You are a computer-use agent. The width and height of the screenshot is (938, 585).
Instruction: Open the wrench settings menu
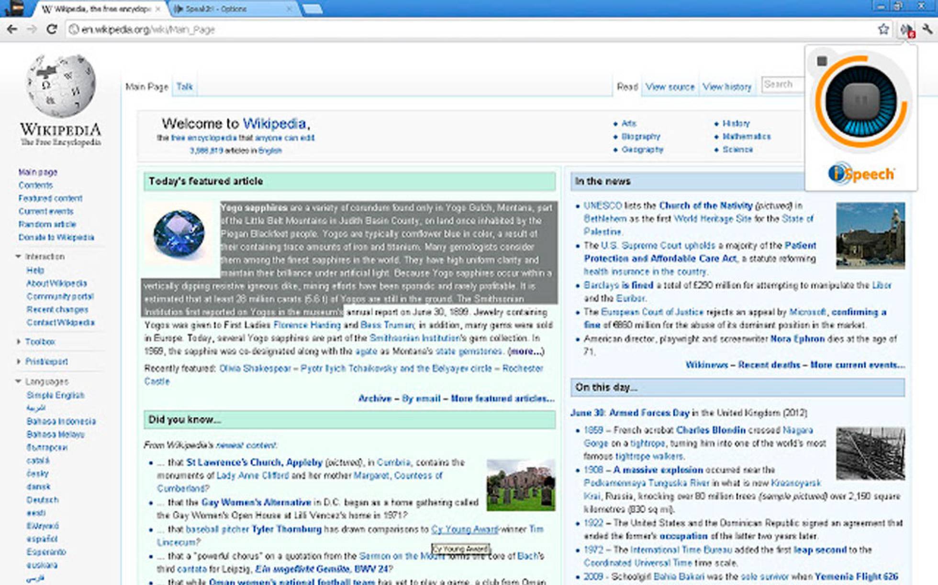point(927,29)
